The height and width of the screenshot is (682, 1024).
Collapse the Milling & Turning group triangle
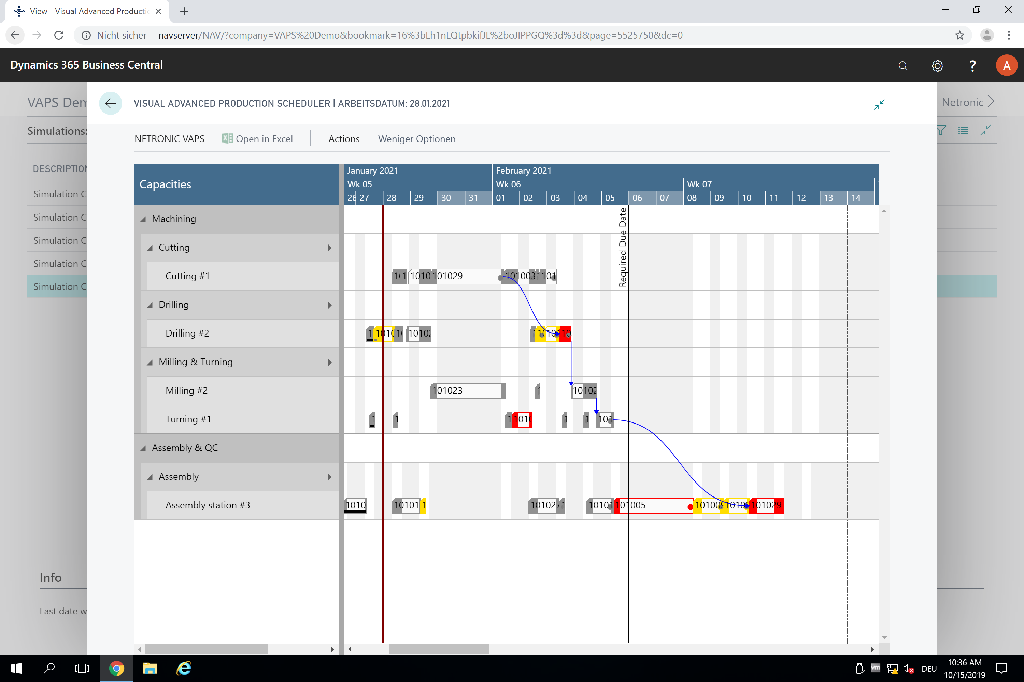tap(150, 362)
